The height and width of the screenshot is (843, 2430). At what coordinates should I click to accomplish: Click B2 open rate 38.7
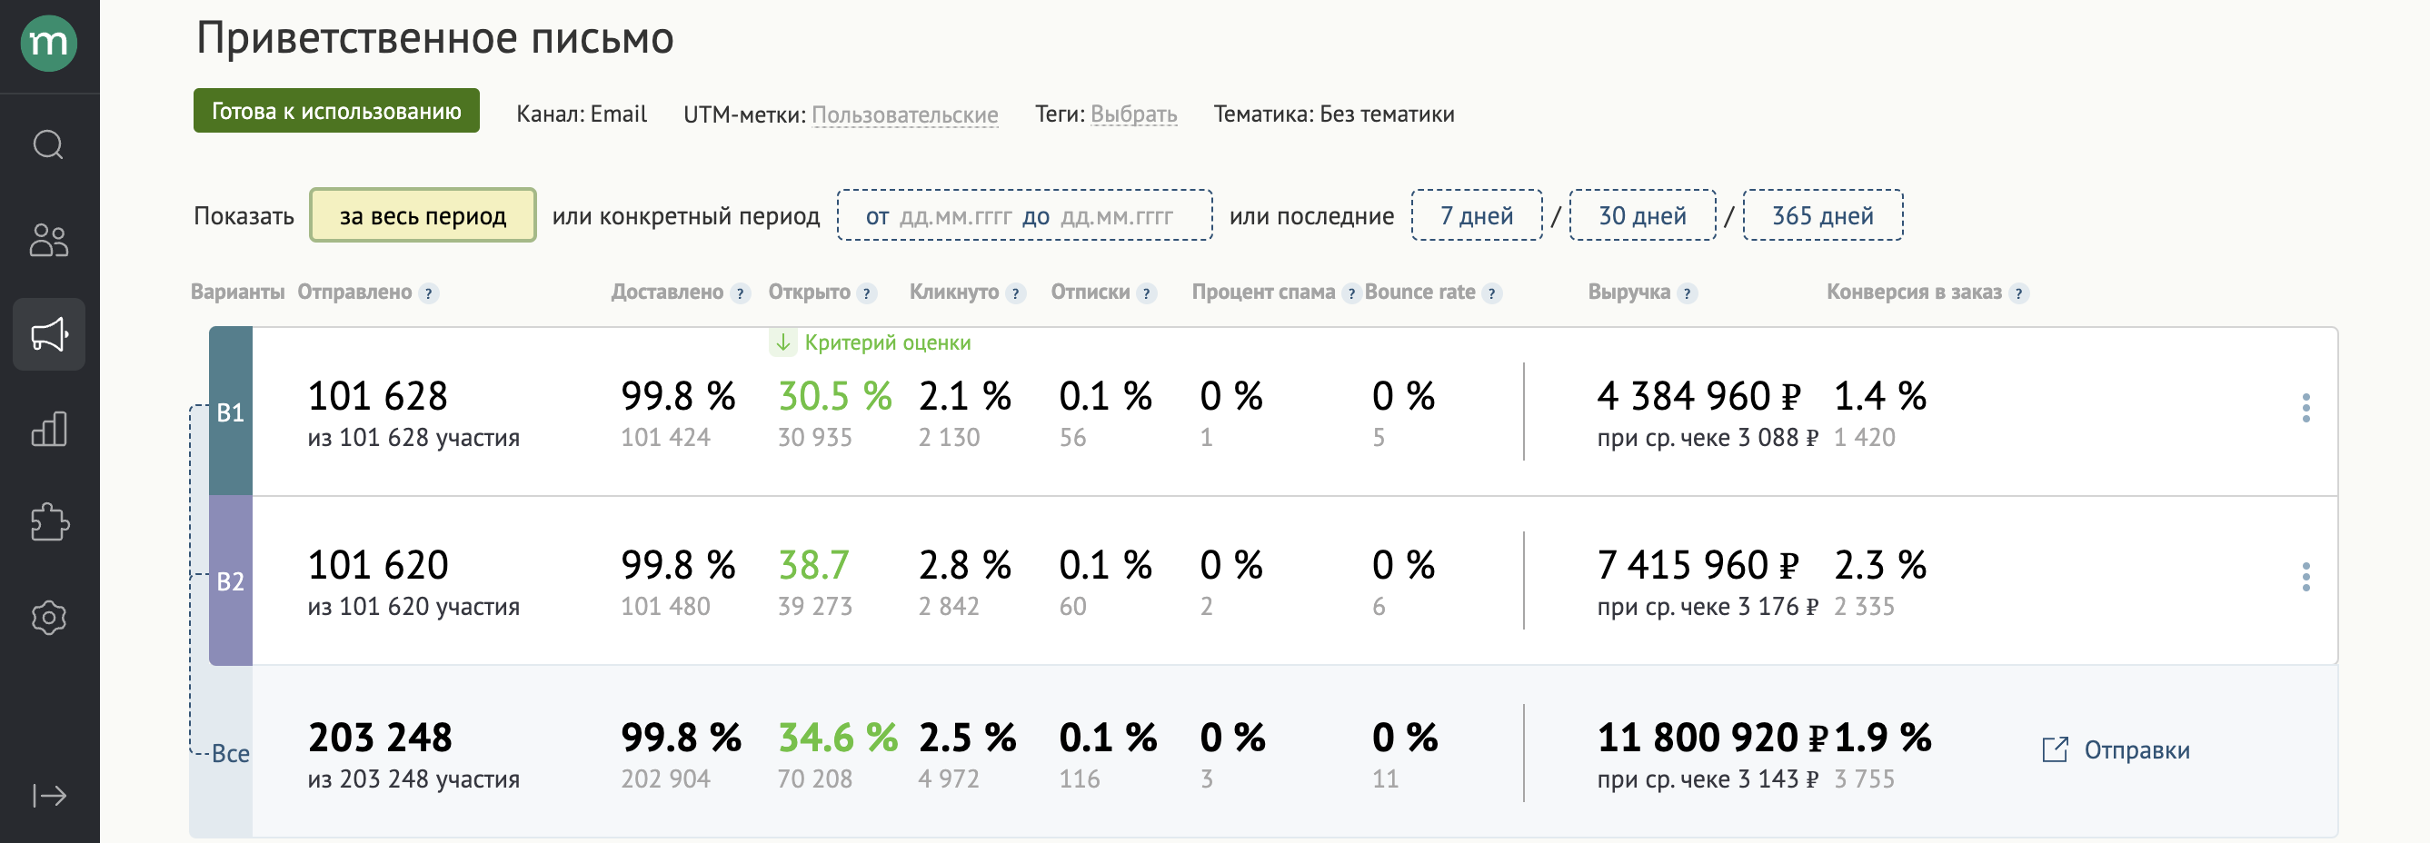pyautogui.click(x=813, y=565)
